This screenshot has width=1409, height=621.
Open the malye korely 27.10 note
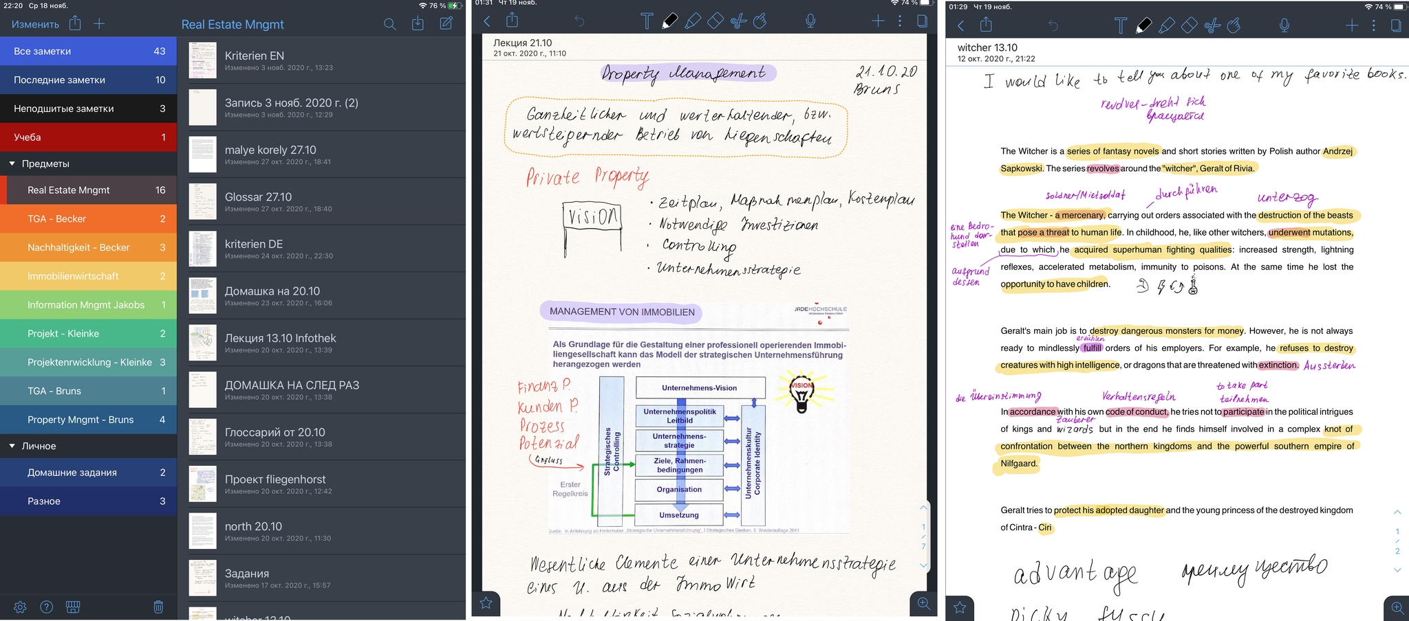[322, 155]
